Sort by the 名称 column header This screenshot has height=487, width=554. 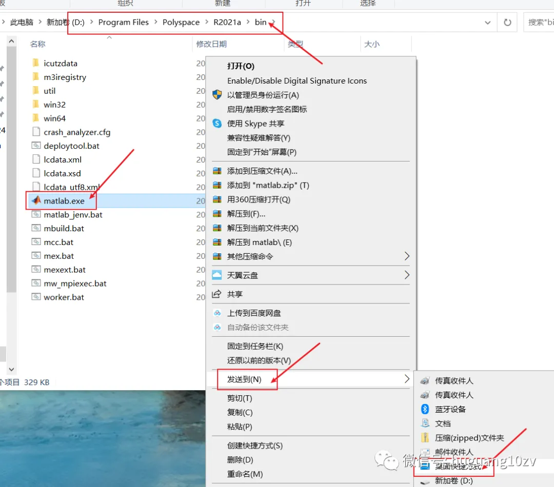point(38,44)
